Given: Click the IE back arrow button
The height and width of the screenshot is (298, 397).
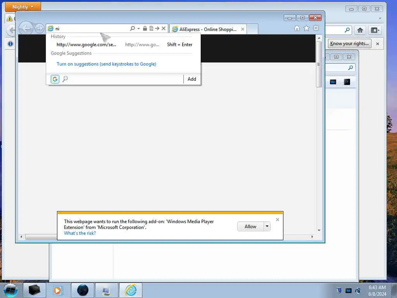Looking at the screenshot, I should point(26,28).
